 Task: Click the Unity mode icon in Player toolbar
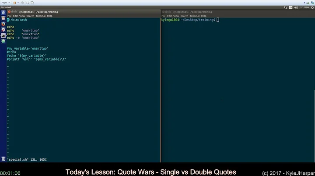pyautogui.click(x=32, y=3)
